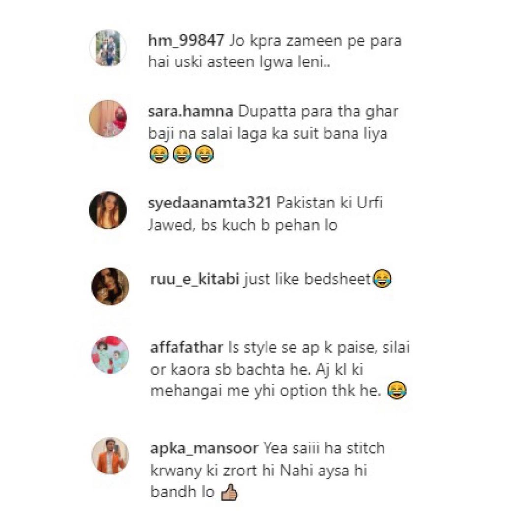Open sara.hamna's profile avatar
This screenshot has height=531, width=531.
(x=108, y=118)
